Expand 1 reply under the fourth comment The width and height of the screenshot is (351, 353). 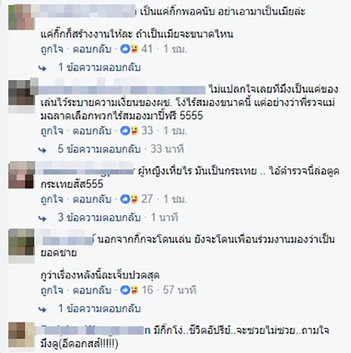coord(99,309)
